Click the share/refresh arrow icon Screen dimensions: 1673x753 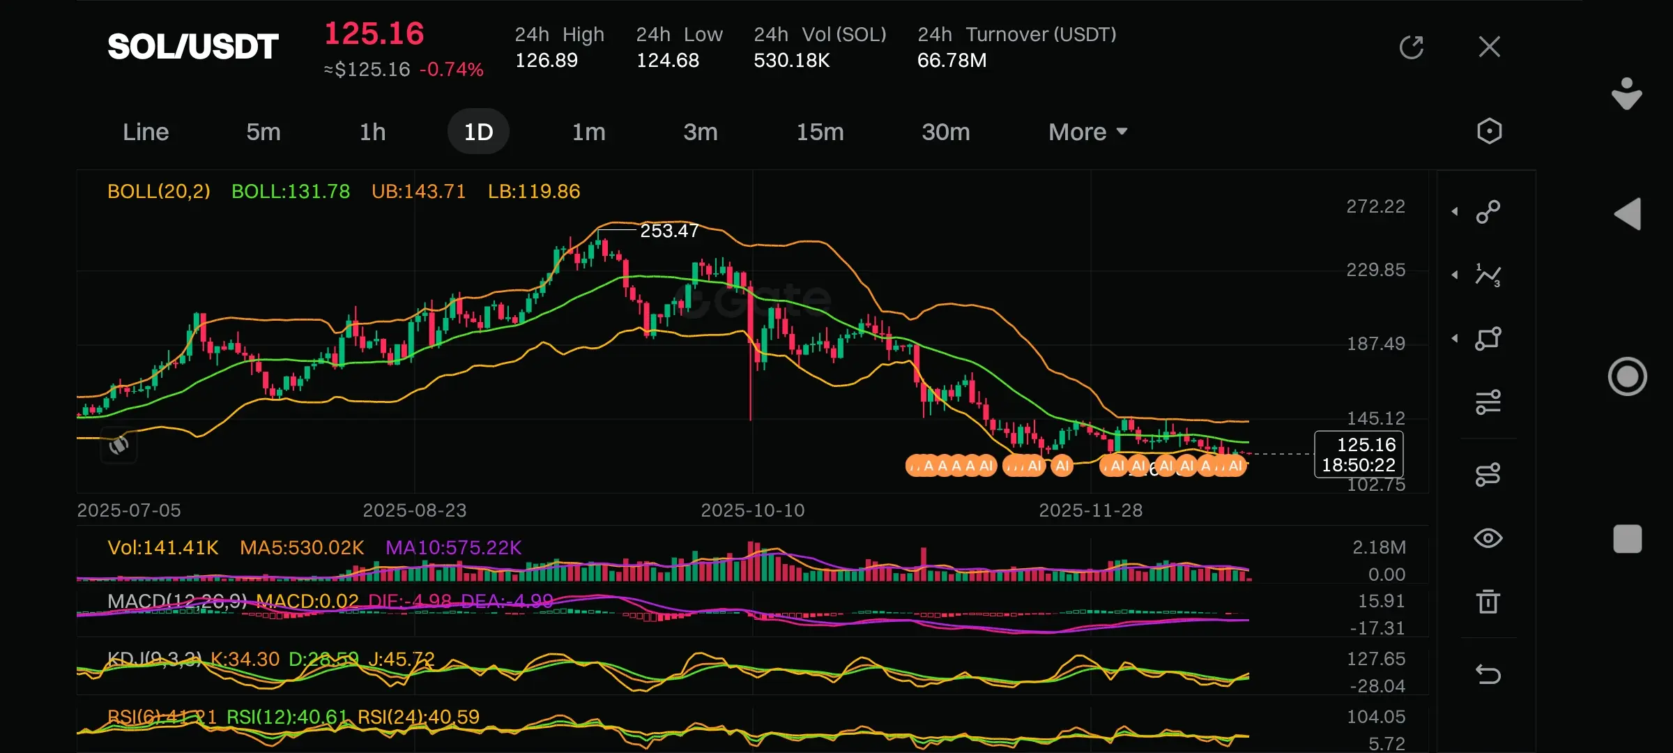(1411, 47)
